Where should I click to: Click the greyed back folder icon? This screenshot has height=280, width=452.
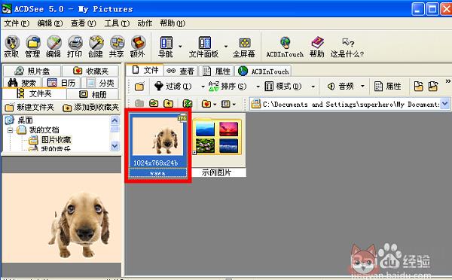pos(139,103)
